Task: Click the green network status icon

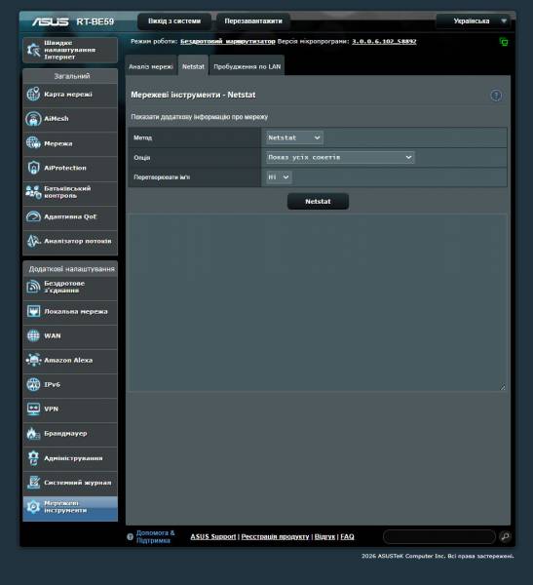Action: [x=504, y=42]
